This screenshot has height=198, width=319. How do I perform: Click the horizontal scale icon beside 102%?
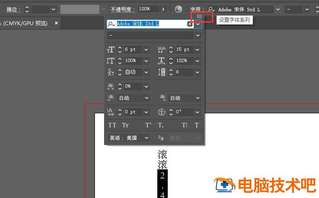162,61
